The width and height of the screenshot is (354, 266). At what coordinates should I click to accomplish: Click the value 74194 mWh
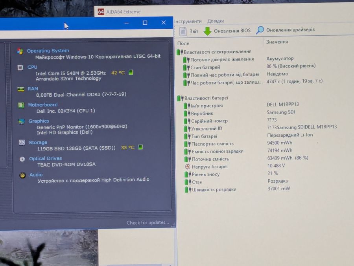tap(280, 150)
